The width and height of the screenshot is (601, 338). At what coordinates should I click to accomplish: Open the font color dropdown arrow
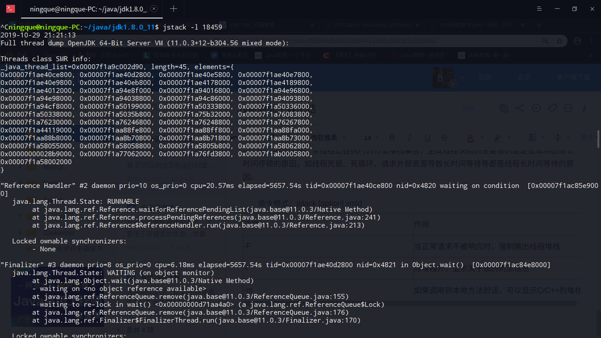pos(481,138)
